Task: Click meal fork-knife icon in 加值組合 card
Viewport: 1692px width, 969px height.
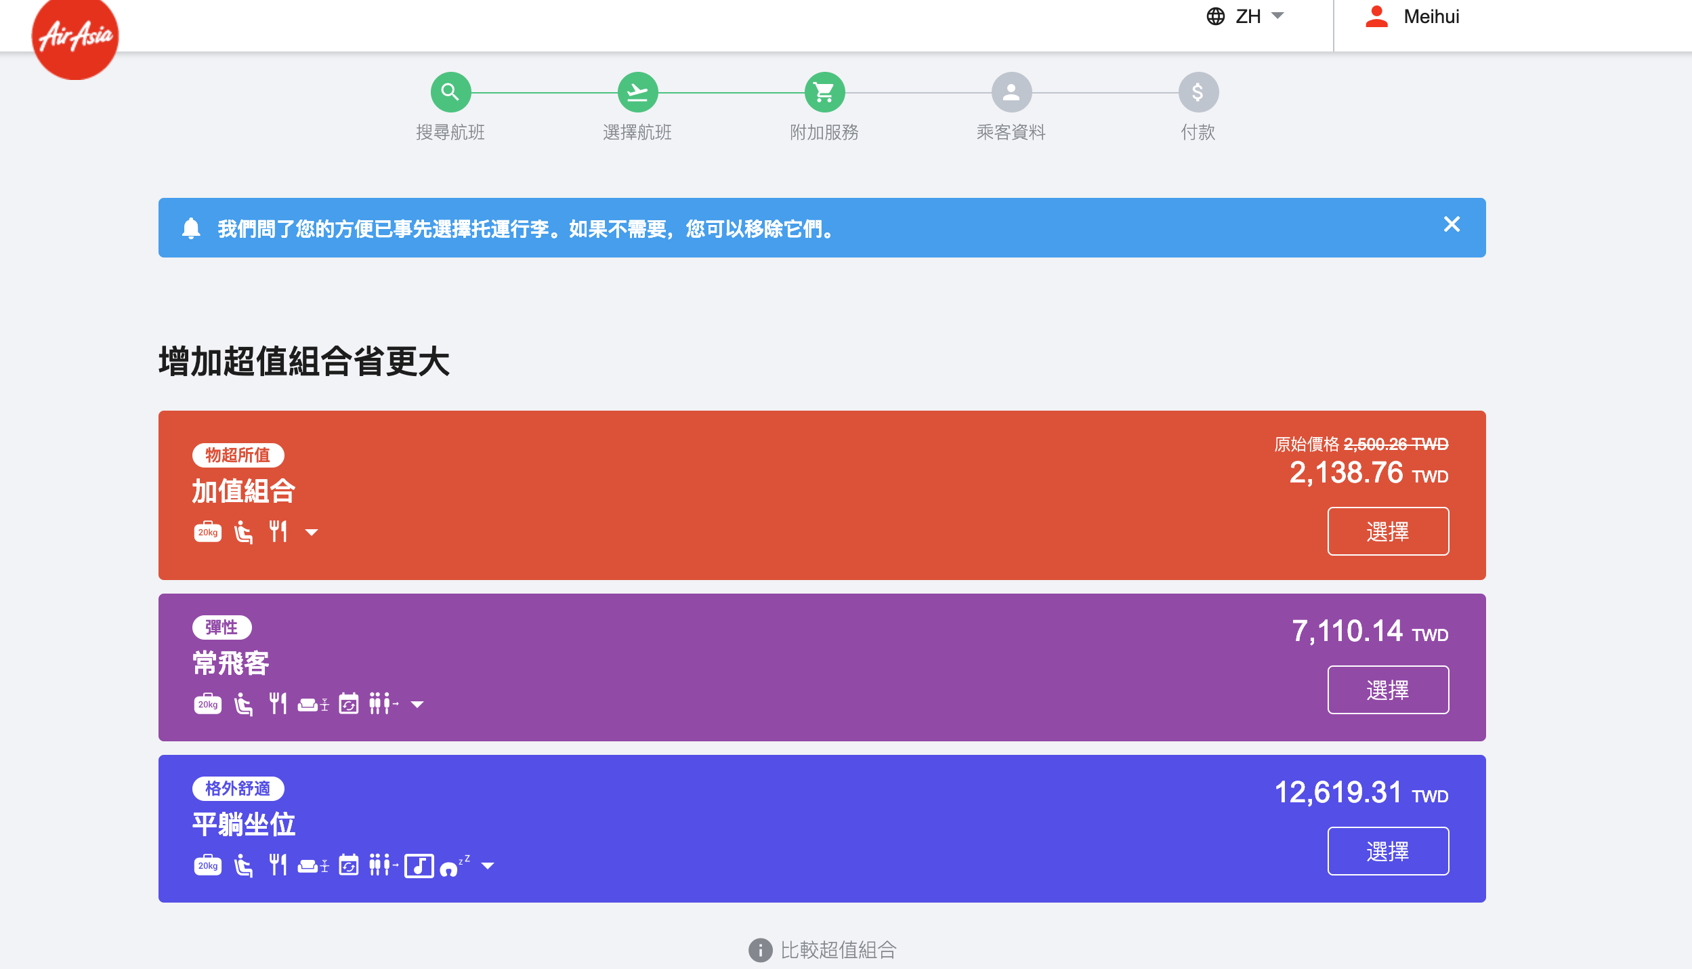Action: (x=278, y=531)
